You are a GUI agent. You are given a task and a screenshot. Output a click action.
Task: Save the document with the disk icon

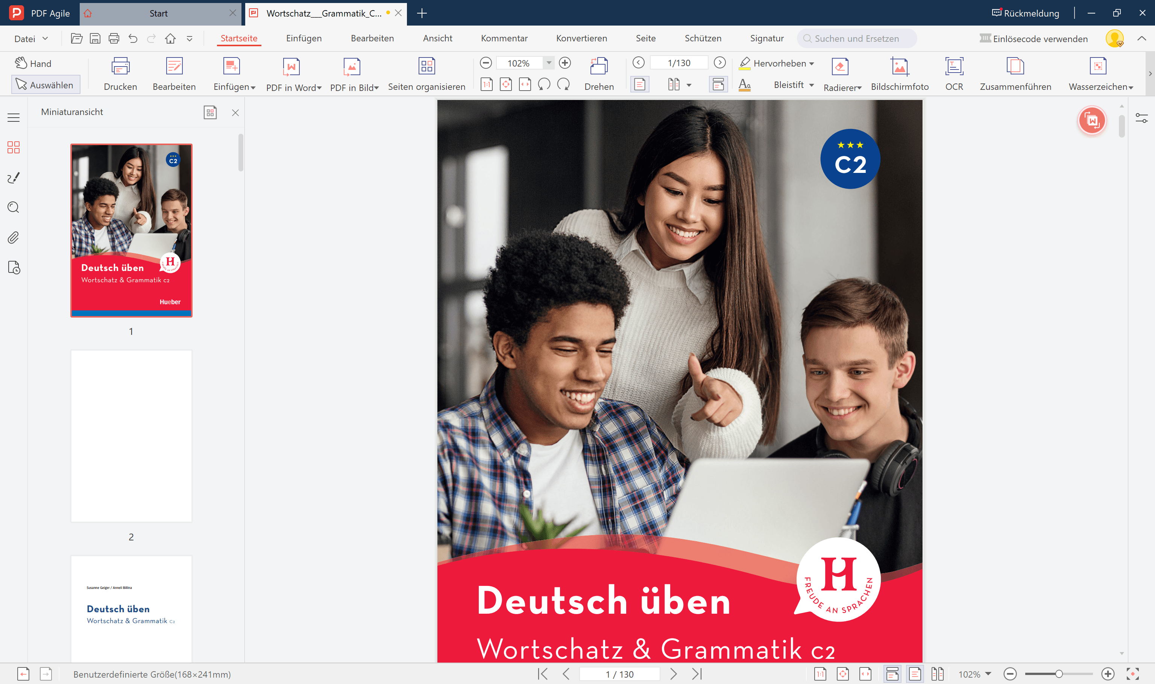pyautogui.click(x=95, y=38)
